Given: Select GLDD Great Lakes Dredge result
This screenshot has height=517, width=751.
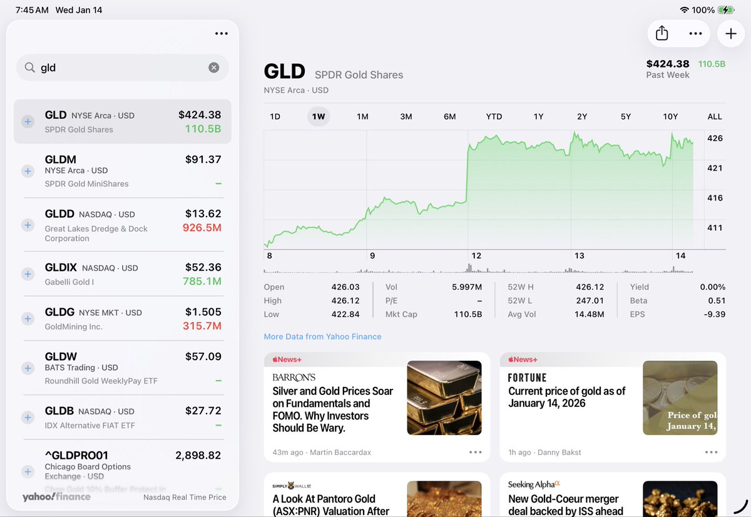Looking at the screenshot, I should coord(122,225).
